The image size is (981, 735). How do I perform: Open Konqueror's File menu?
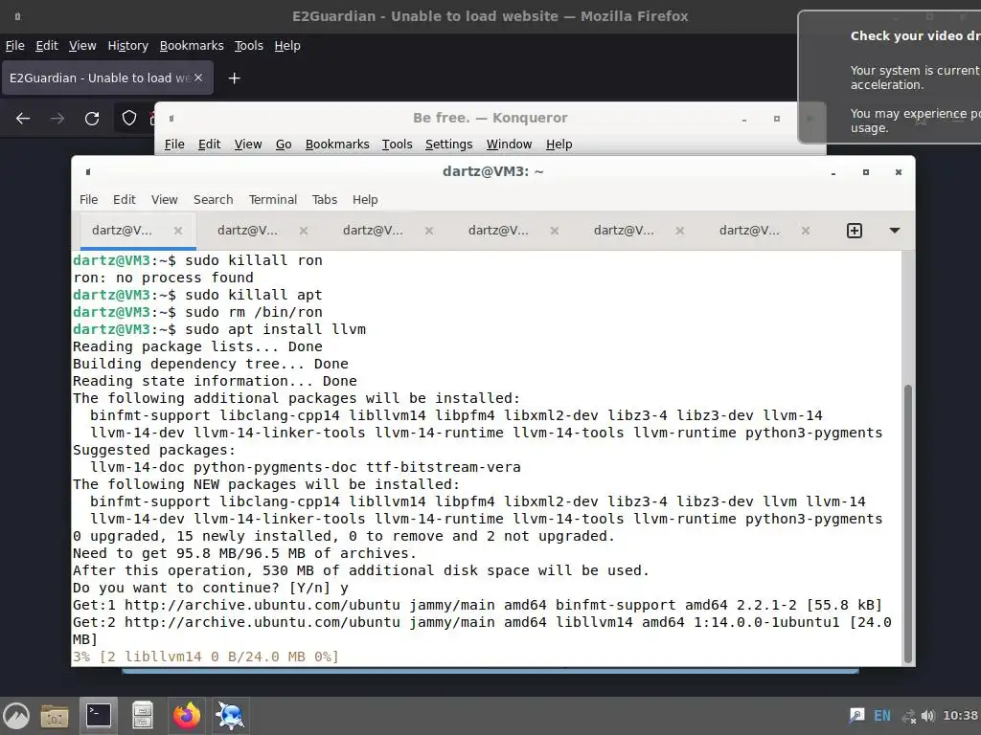174,145
